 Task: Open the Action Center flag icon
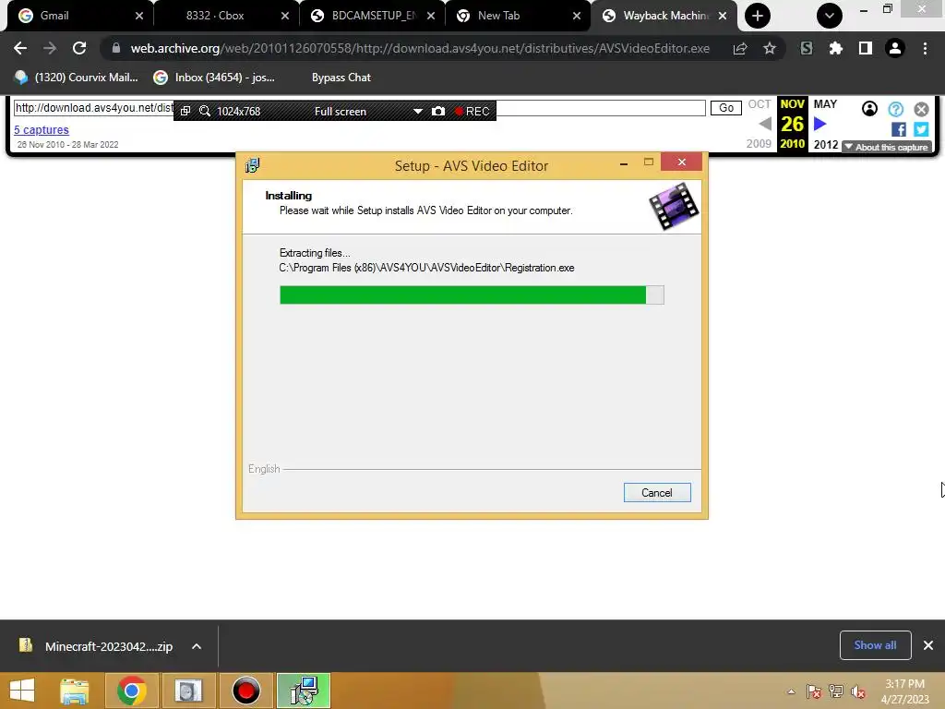point(814,691)
